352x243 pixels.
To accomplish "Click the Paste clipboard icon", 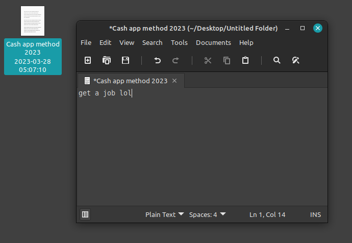I will (x=245, y=60).
